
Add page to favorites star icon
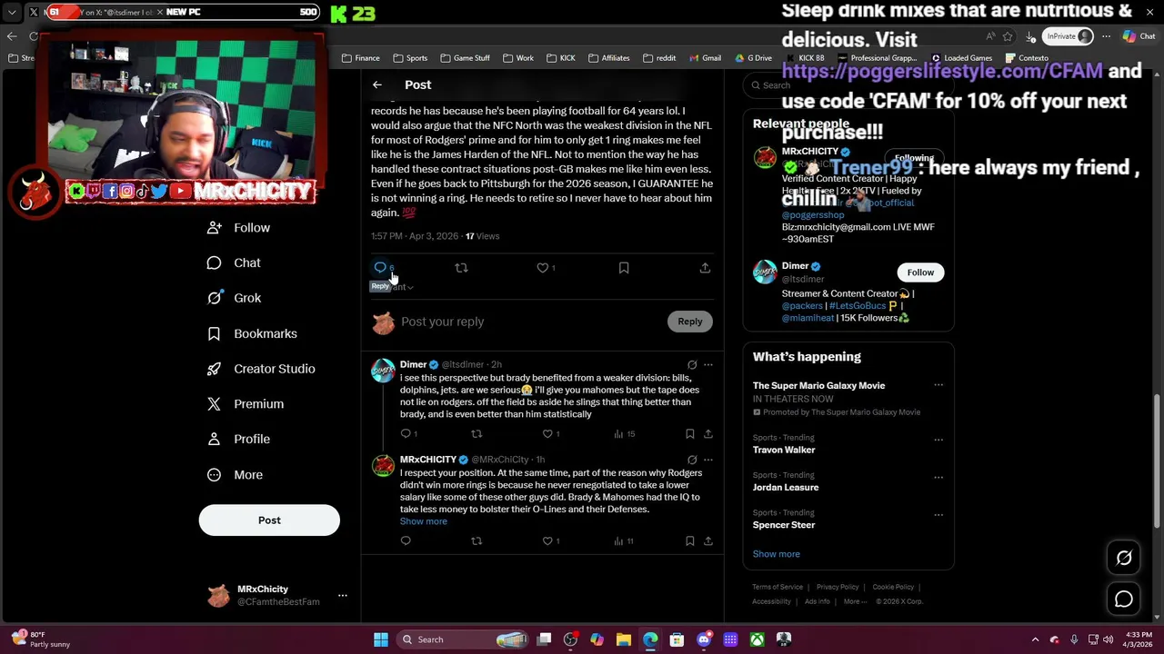pyautogui.click(x=1008, y=36)
